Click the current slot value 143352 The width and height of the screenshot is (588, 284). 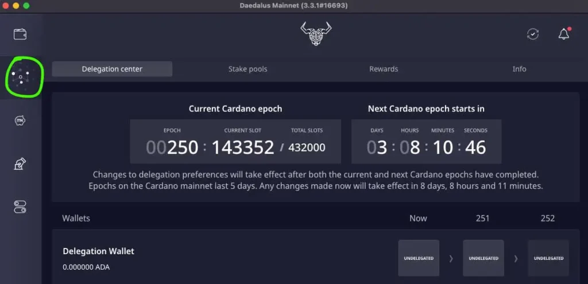pyautogui.click(x=243, y=147)
